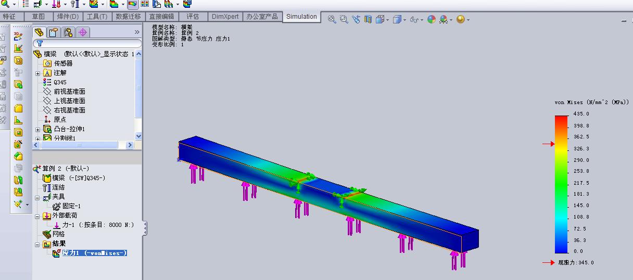Switch to the 直接编辑 tab
633x280 pixels.
click(x=161, y=17)
